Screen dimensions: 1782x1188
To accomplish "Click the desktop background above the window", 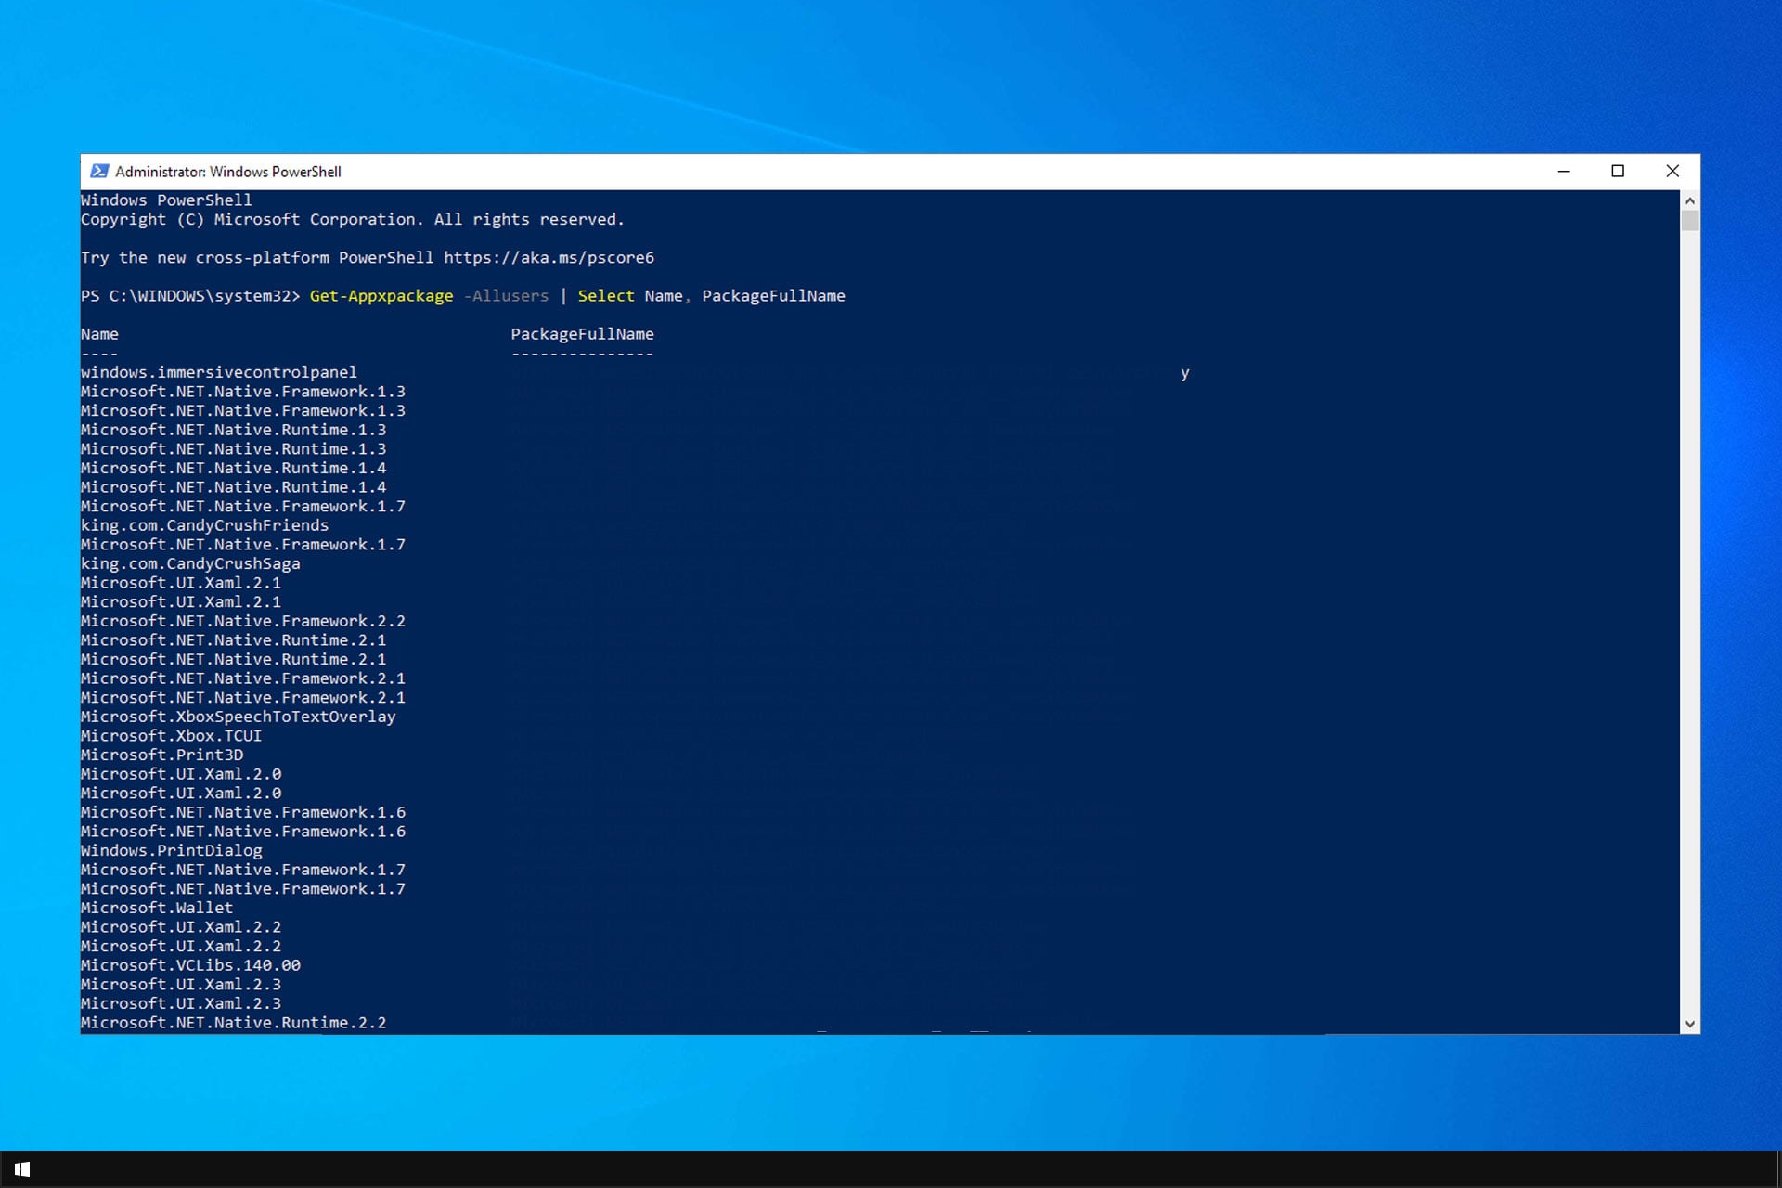I will pos(891,74).
